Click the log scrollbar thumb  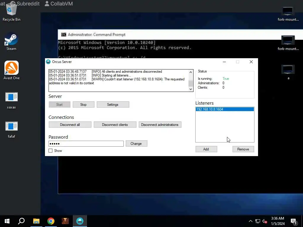tap(191, 84)
